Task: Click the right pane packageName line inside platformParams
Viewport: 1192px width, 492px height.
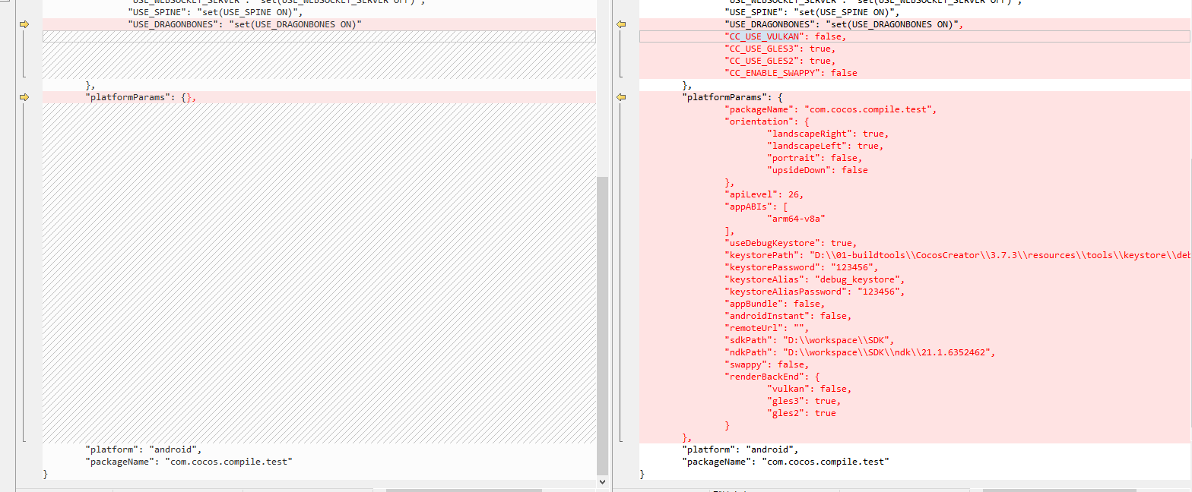Action: [831, 109]
